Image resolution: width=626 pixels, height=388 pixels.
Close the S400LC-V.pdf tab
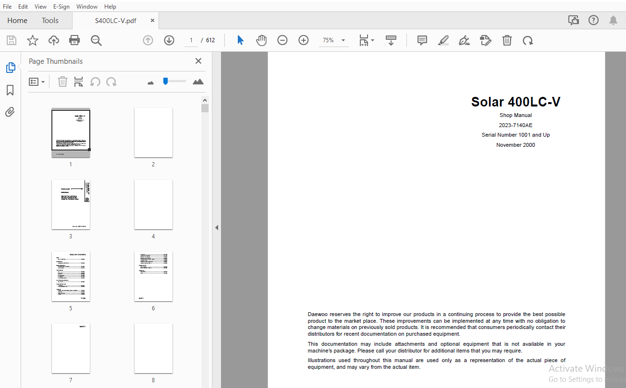pos(153,21)
